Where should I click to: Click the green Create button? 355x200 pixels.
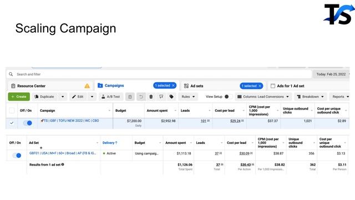[x=19, y=97]
